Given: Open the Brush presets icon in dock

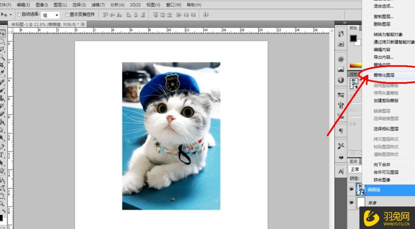Looking at the screenshot, I should pos(341,95).
